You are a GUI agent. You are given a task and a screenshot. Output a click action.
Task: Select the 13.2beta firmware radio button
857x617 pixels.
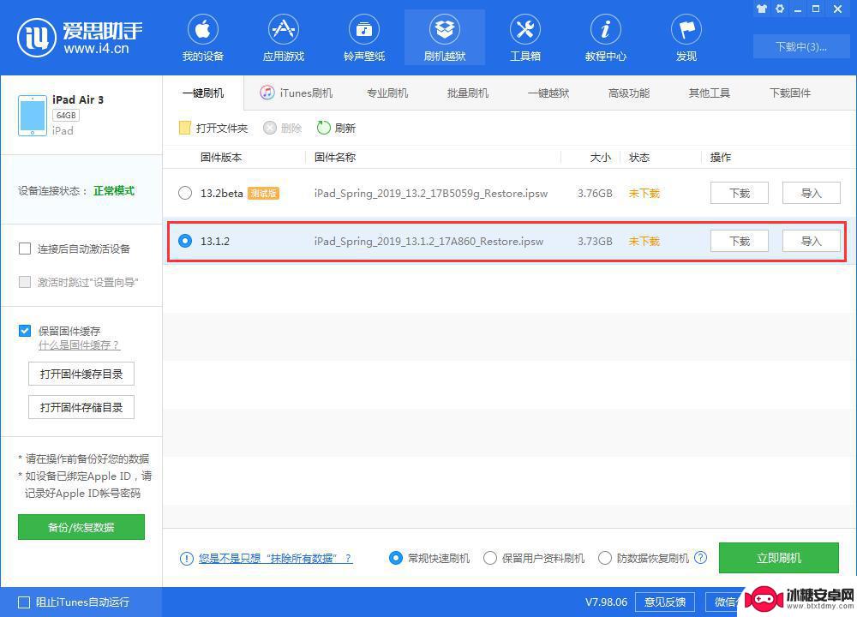tap(185, 193)
